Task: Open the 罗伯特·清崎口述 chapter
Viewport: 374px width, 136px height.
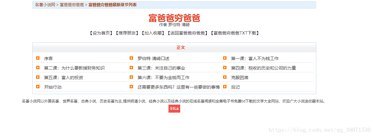Action: (153, 58)
